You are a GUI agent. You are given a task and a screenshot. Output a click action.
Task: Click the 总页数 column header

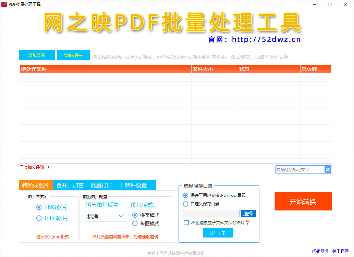pyautogui.click(x=316, y=69)
